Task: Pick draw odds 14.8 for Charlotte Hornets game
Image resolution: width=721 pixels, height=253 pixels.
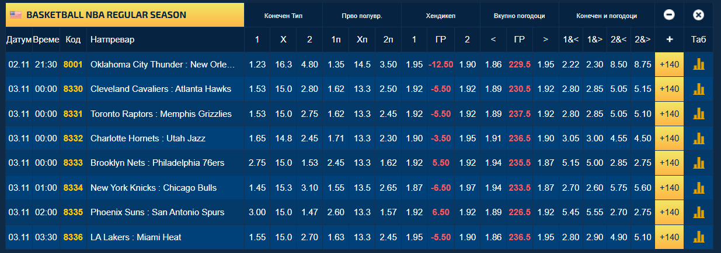Action: coord(284,138)
